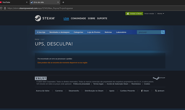Image resolution: width=185 pixels, height=110 pixels.
Task: Select the Erro do site tab
Action: [45, 2]
